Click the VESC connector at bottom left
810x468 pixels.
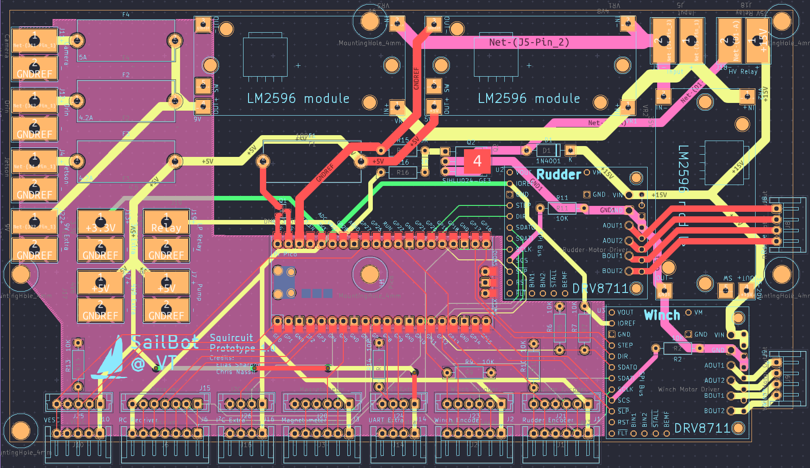point(79,403)
